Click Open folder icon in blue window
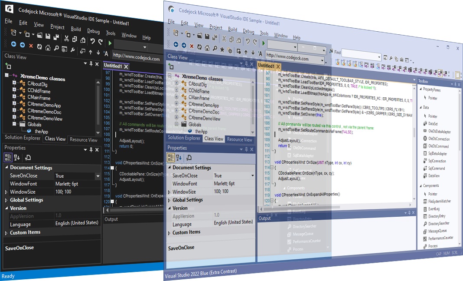463x281 pixels. 199,36
